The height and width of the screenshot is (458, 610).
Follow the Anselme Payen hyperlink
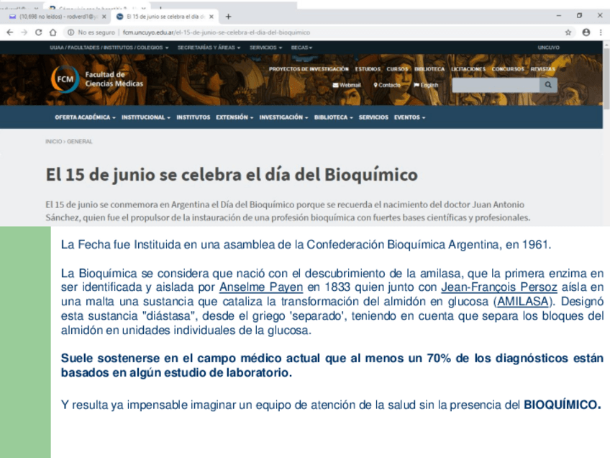(261, 287)
